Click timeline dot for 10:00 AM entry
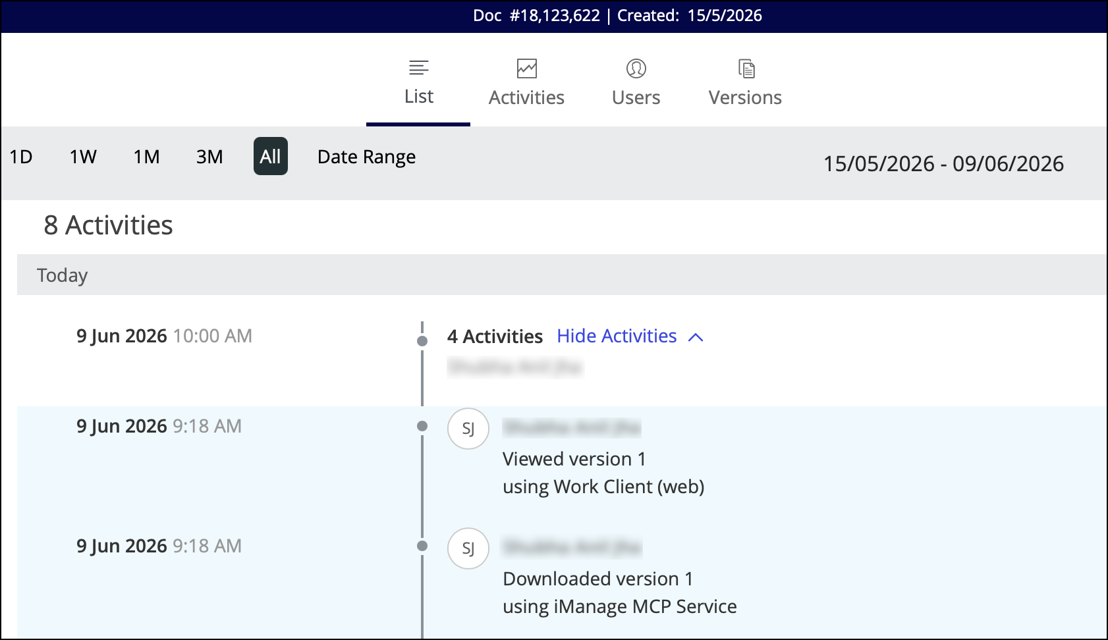This screenshot has width=1108, height=640. pyautogui.click(x=422, y=341)
